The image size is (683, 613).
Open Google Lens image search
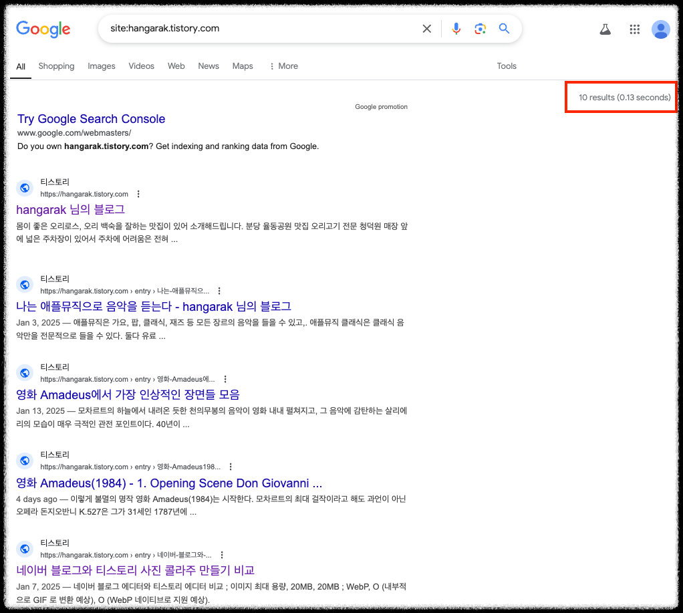coord(480,29)
